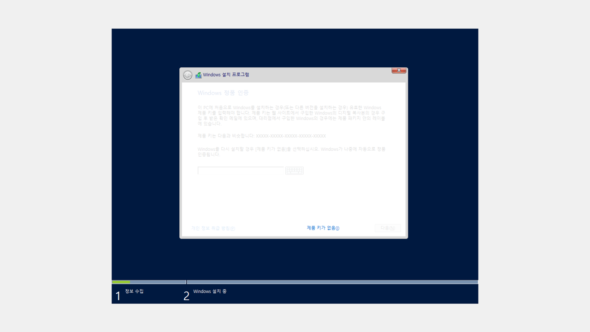Click the '다음(N)' button
Screen dimensions: 590x332
coord(388,228)
